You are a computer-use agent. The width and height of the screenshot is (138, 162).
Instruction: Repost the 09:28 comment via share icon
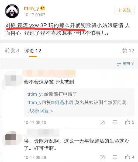pos(102,157)
